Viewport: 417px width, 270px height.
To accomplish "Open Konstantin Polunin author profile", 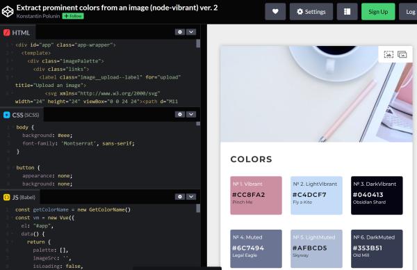I will [x=38, y=16].
